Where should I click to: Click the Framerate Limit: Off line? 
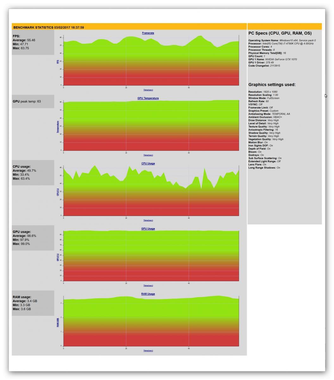pos(261,108)
